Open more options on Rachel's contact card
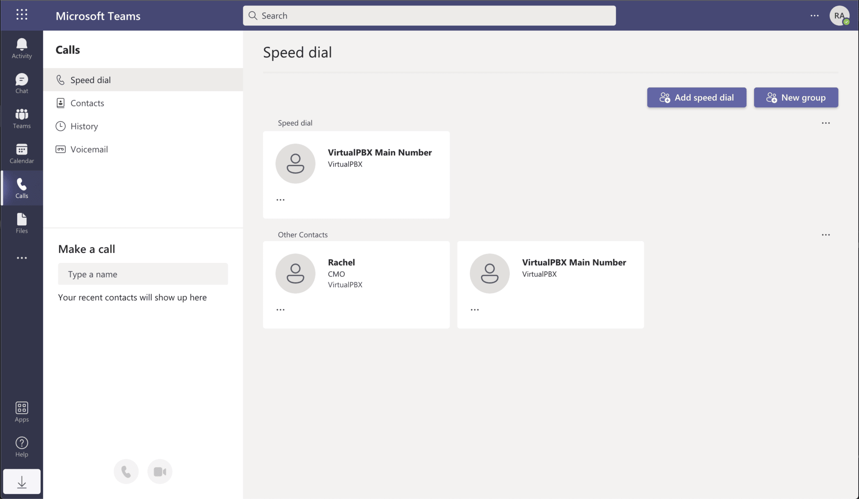859x499 pixels. (280, 309)
